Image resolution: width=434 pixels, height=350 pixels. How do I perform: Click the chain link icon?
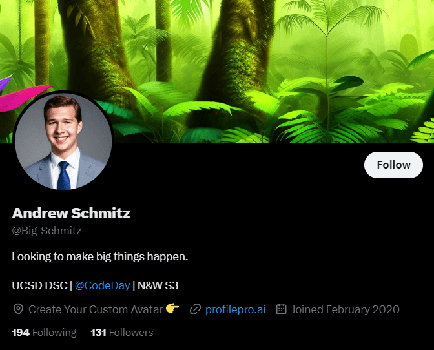click(195, 309)
